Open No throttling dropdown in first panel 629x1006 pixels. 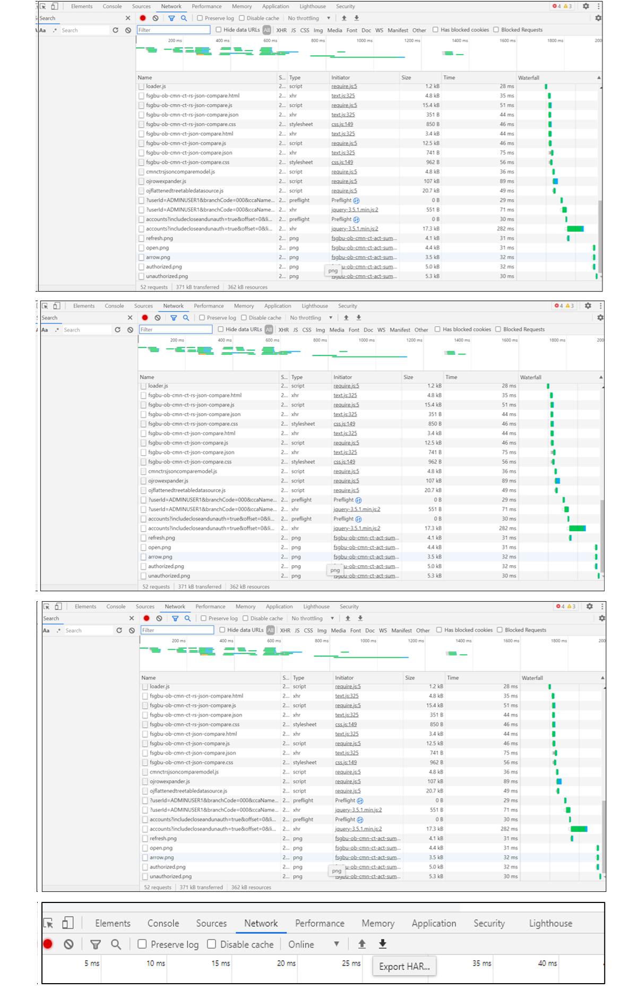[309, 18]
